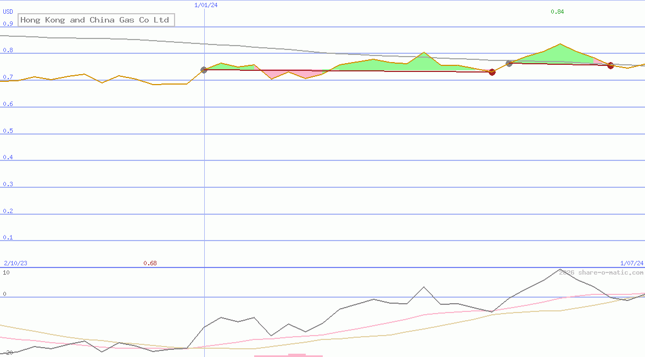Click the Hong Kong and China Gas Co Ltd title
The height and width of the screenshot is (357, 645).
(96, 20)
